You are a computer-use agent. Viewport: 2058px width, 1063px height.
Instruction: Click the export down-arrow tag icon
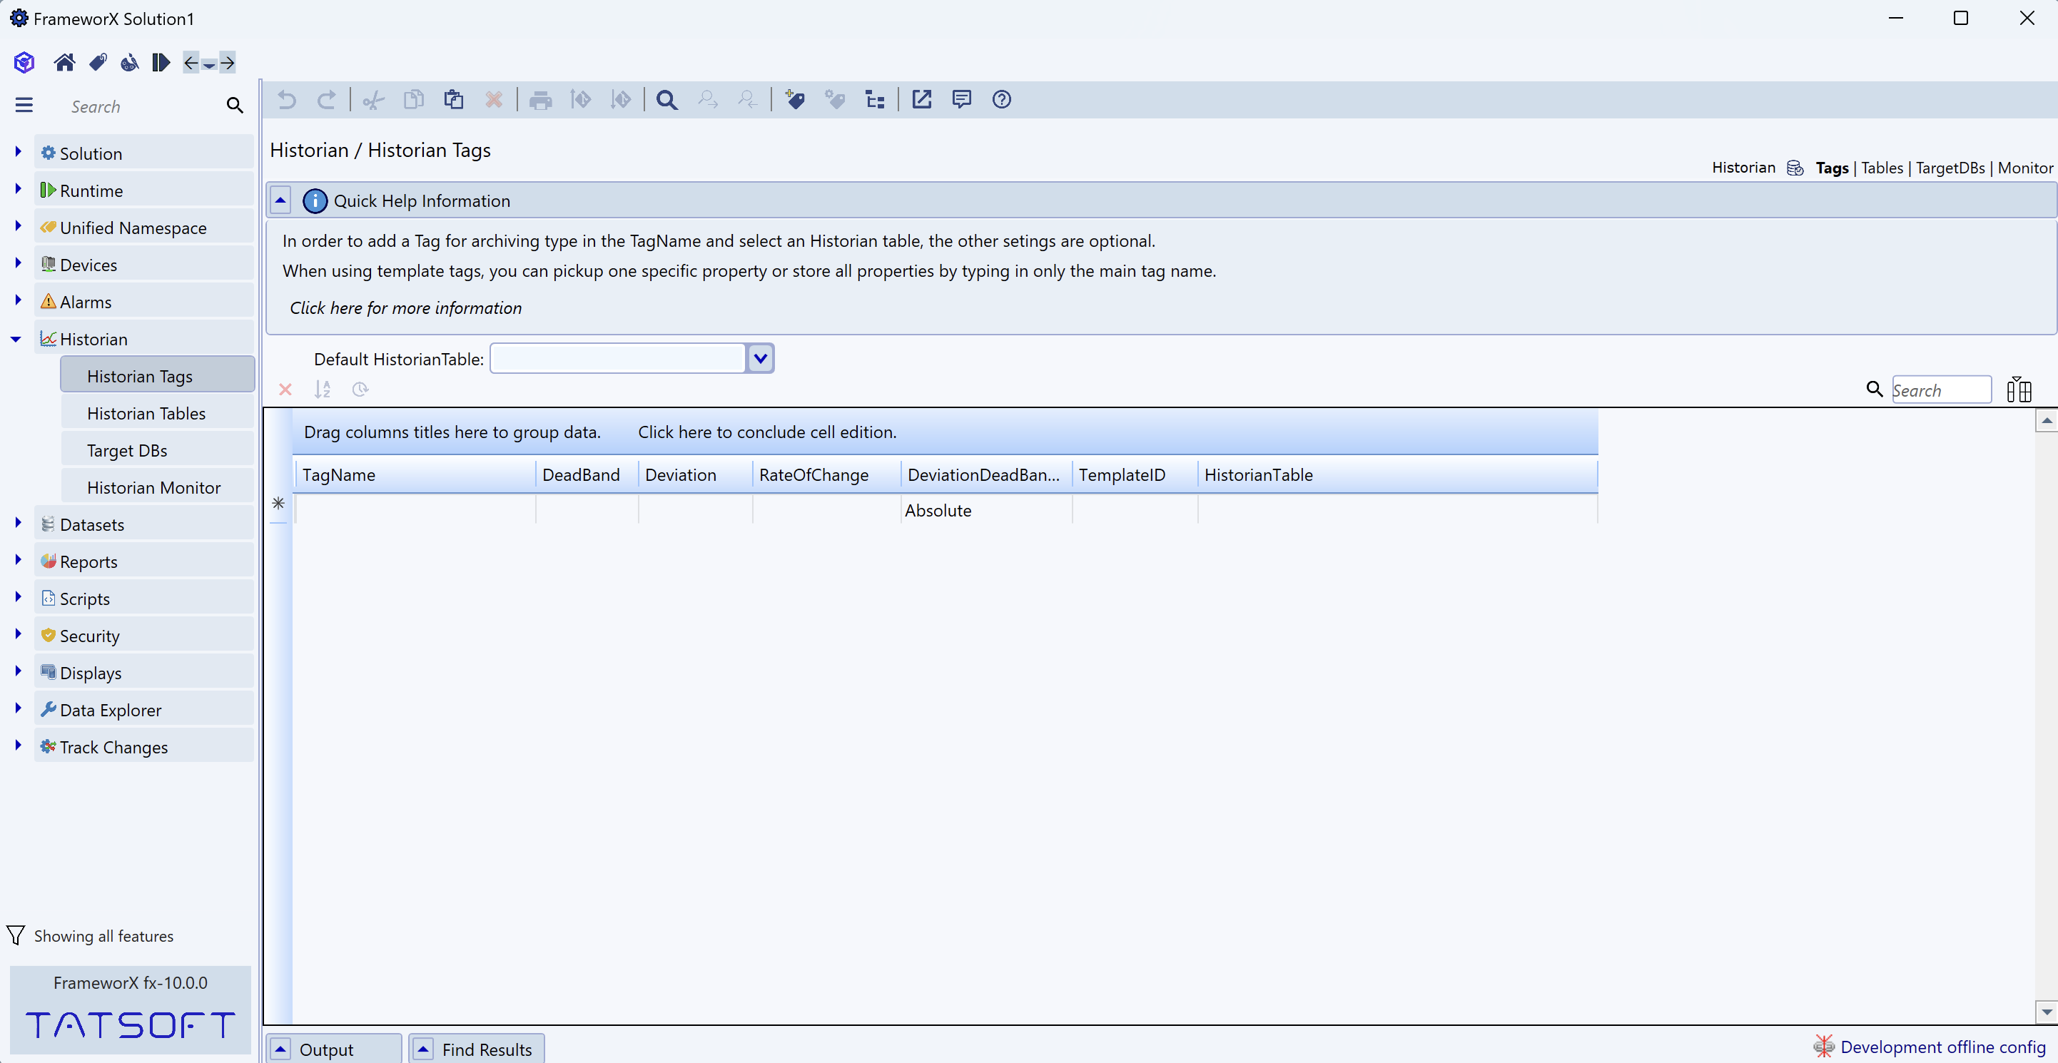621,100
